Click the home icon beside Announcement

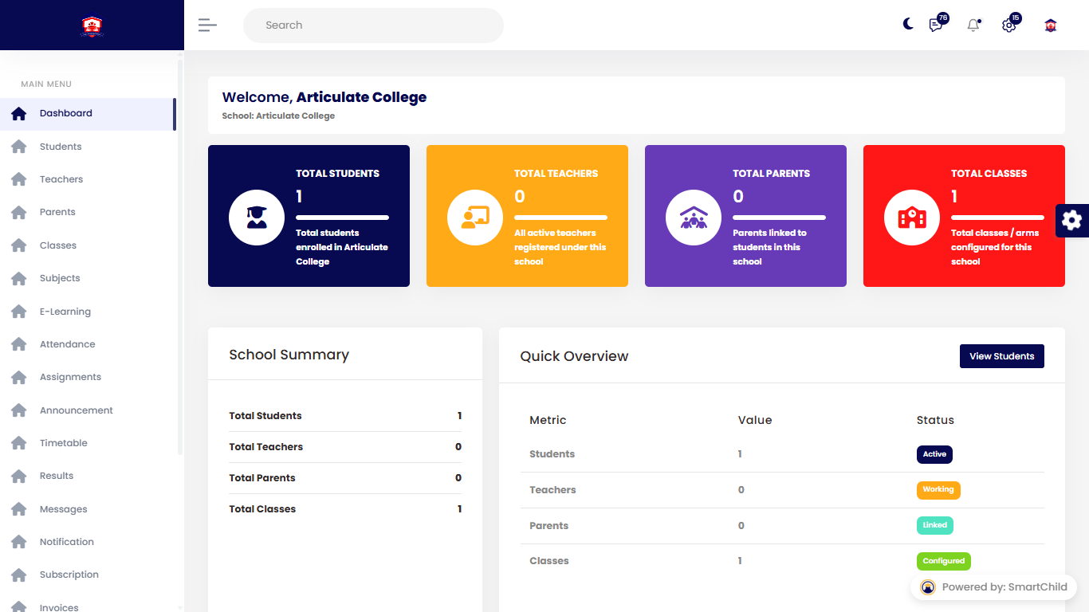point(19,410)
